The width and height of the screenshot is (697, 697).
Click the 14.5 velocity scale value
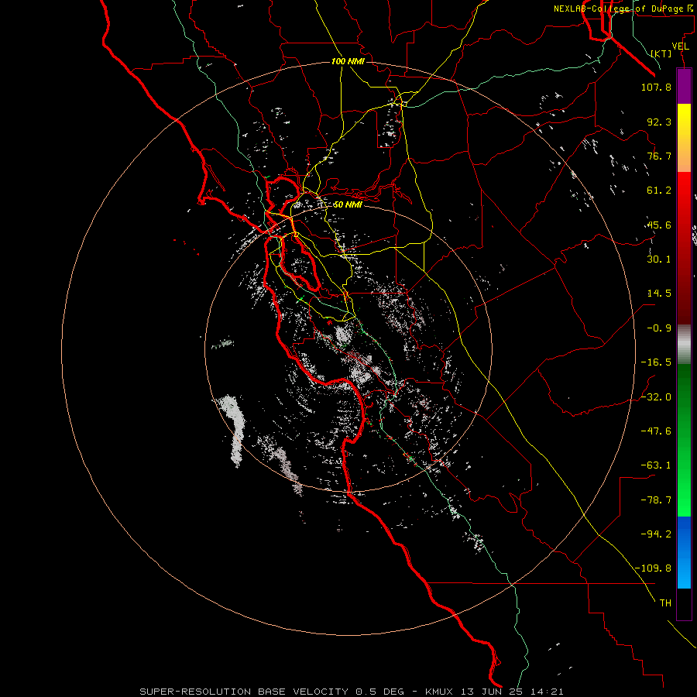[x=659, y=294]
